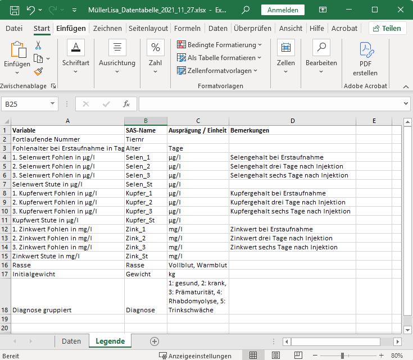Switch to the Daten sheet tab

click(71, 341)
